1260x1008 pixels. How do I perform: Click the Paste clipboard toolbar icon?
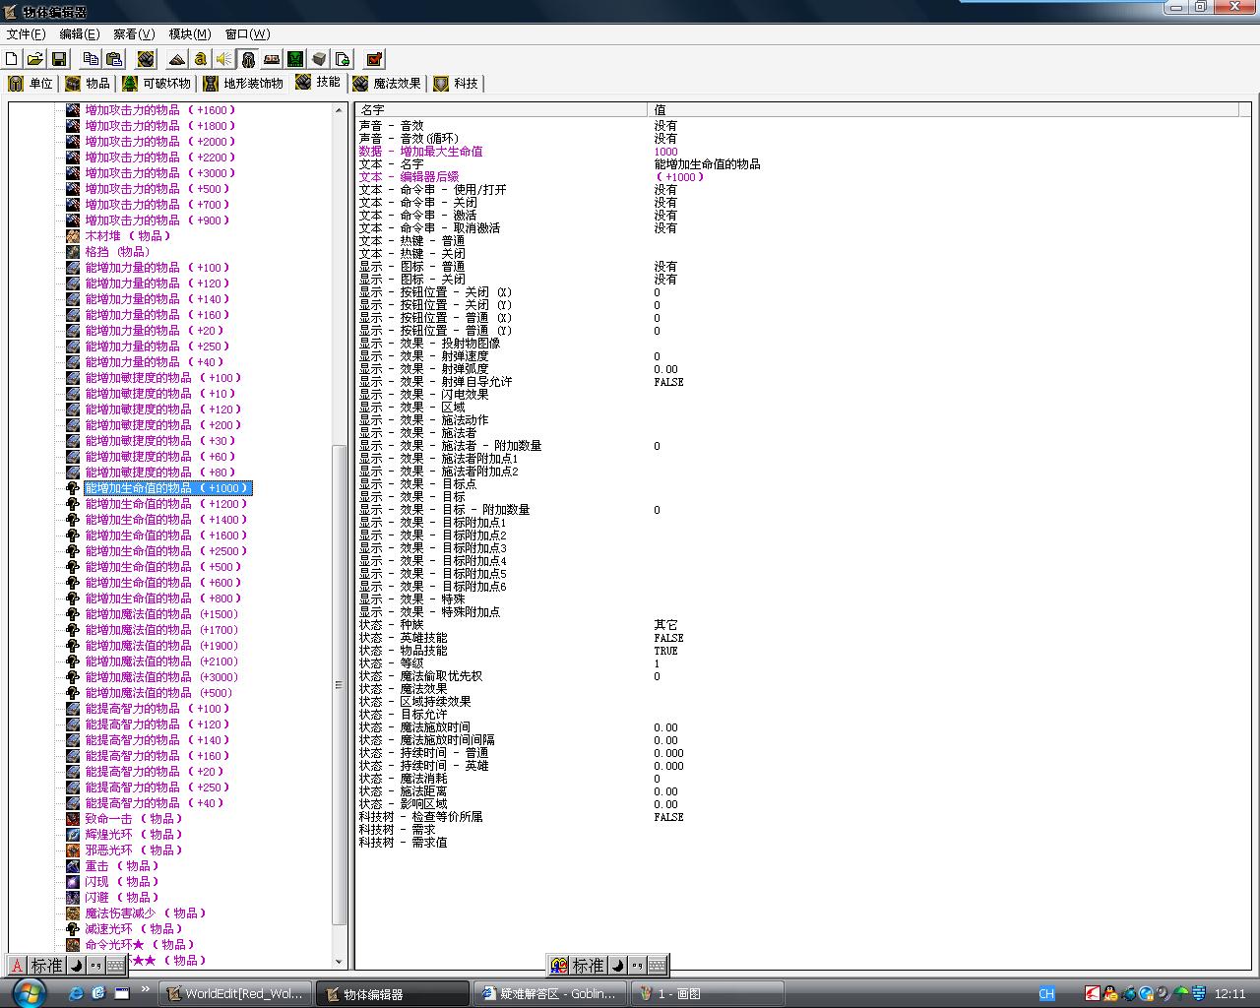(114, 59)
